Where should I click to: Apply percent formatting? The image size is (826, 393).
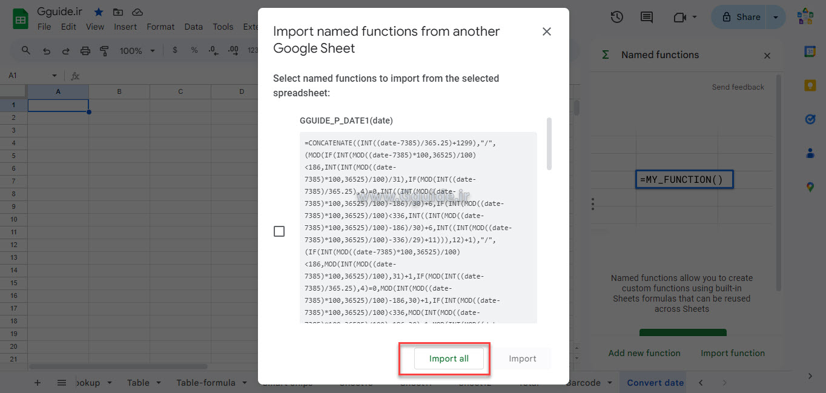[x=194, y=51]
